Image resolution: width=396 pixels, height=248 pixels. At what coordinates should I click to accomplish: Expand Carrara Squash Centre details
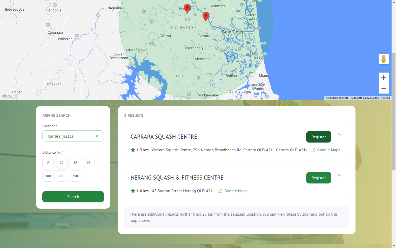pyautogui.click(x=340, y=134)
